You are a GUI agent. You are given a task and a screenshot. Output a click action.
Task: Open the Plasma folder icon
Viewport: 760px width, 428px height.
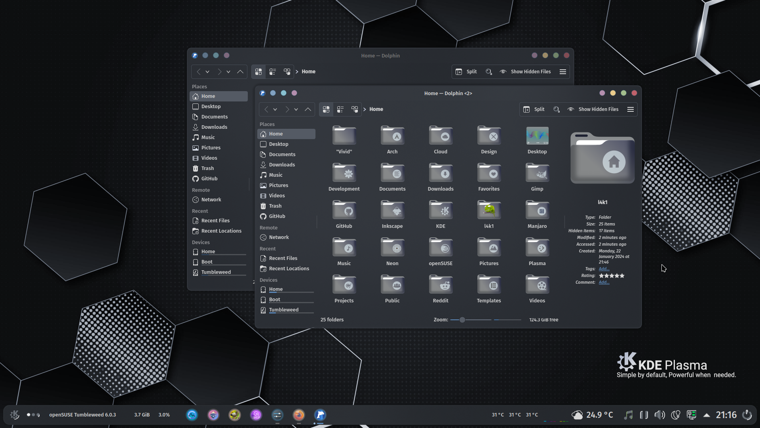point(537,248)
